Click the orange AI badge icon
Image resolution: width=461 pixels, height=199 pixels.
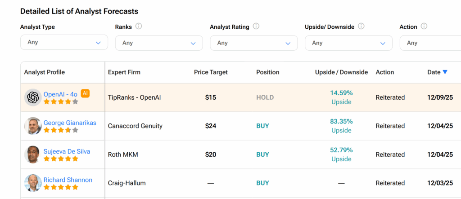pyautogui.click(x=85, y=93)
